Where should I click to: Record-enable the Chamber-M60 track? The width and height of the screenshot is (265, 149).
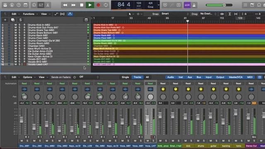[x=24, y=46]
